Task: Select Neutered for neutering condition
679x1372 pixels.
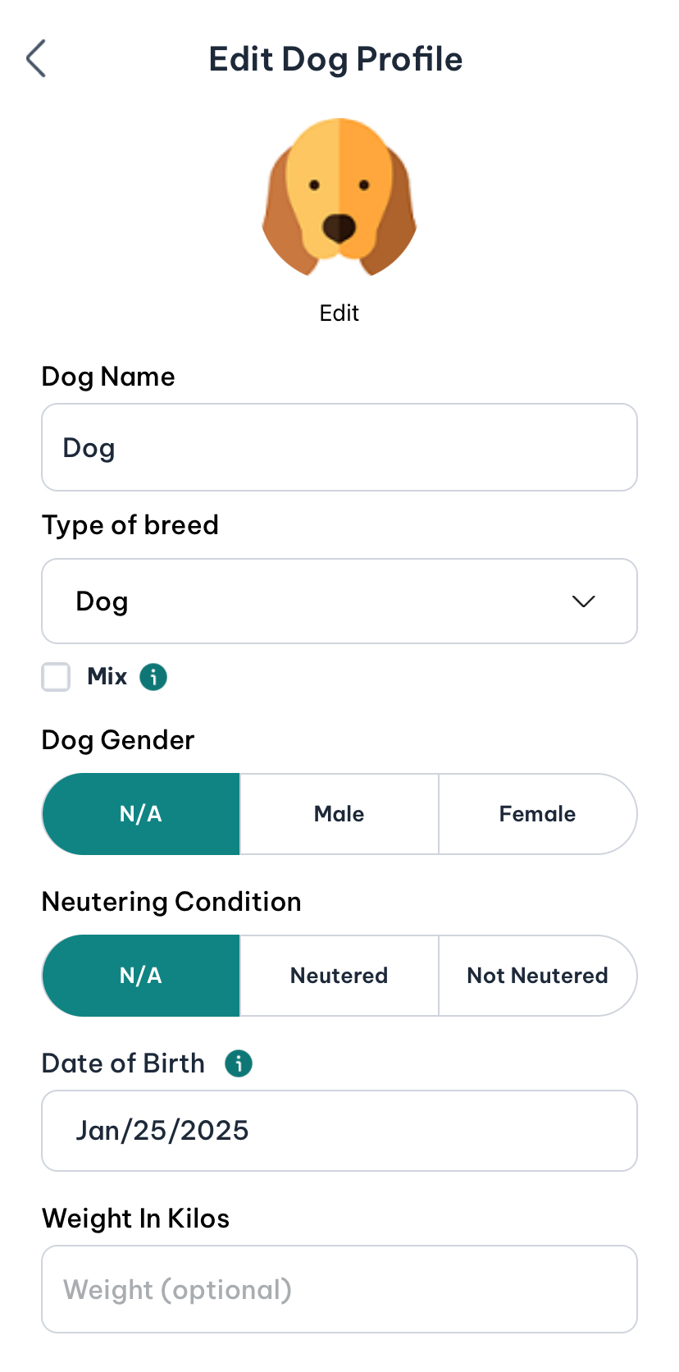Action: tap(339, 975)
